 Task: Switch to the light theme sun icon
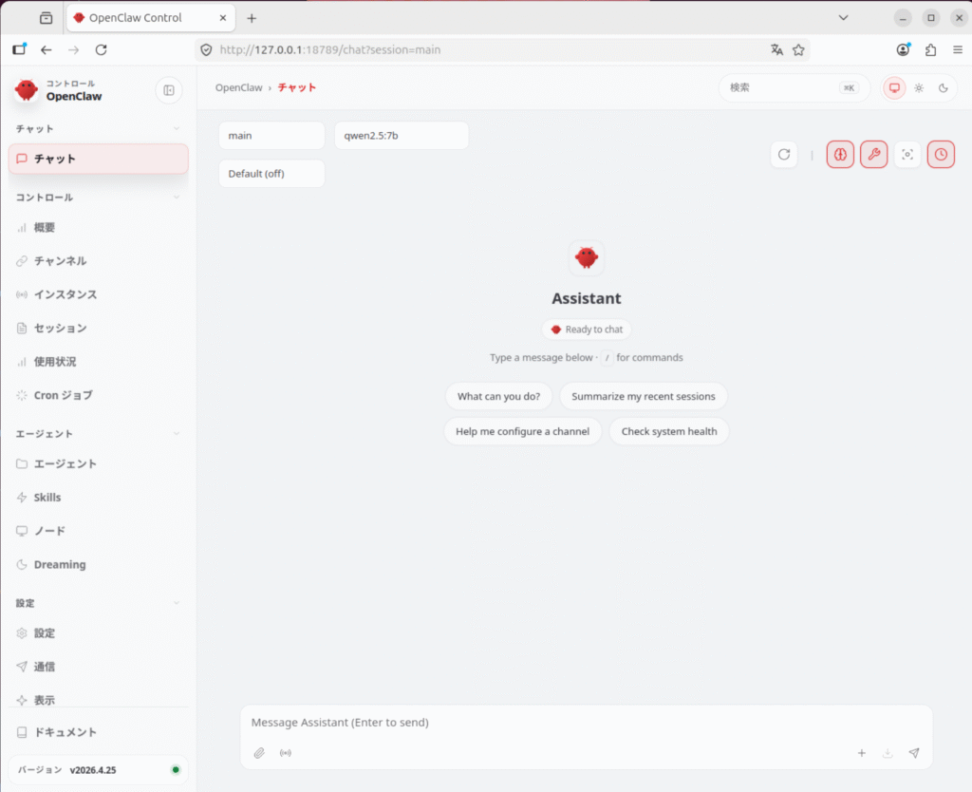coord(919,88)
